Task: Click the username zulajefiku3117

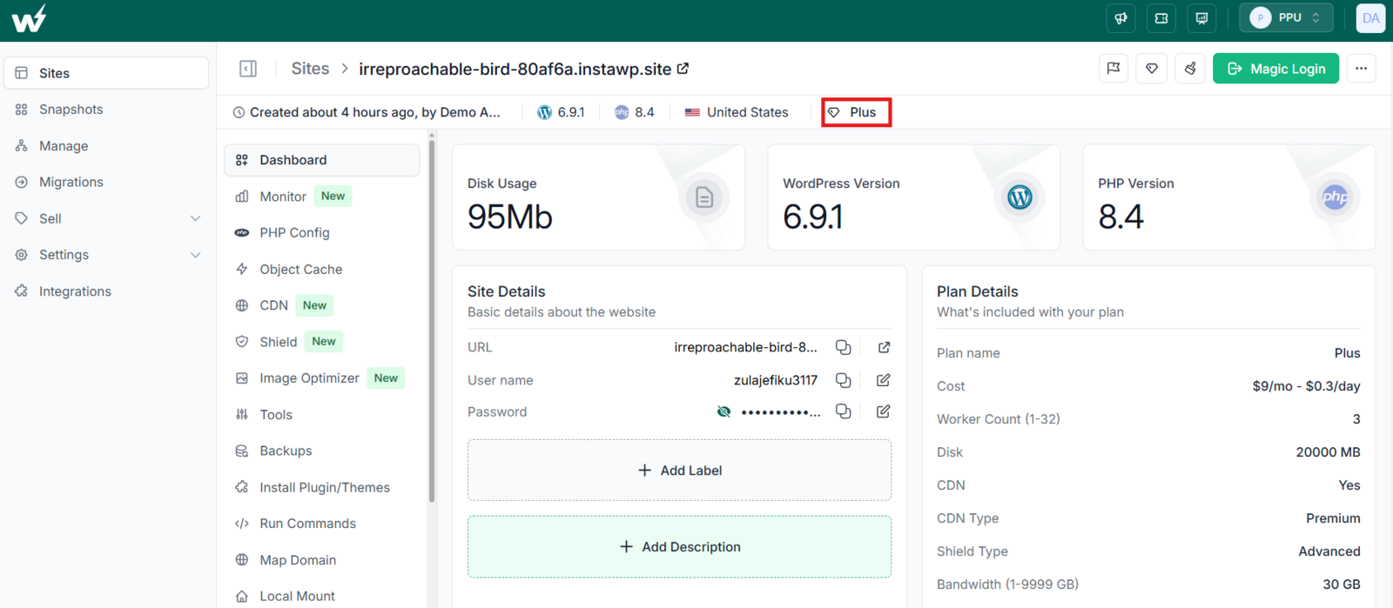Action: [776, 380]
